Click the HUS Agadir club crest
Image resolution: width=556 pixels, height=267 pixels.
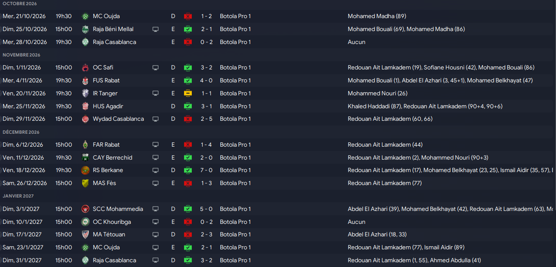click(85, 107)
